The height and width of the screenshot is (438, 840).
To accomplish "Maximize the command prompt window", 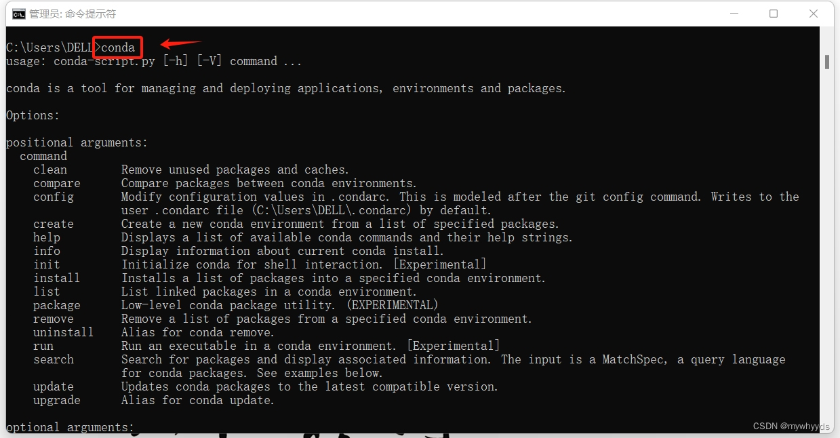I will [x=774, y=14].
